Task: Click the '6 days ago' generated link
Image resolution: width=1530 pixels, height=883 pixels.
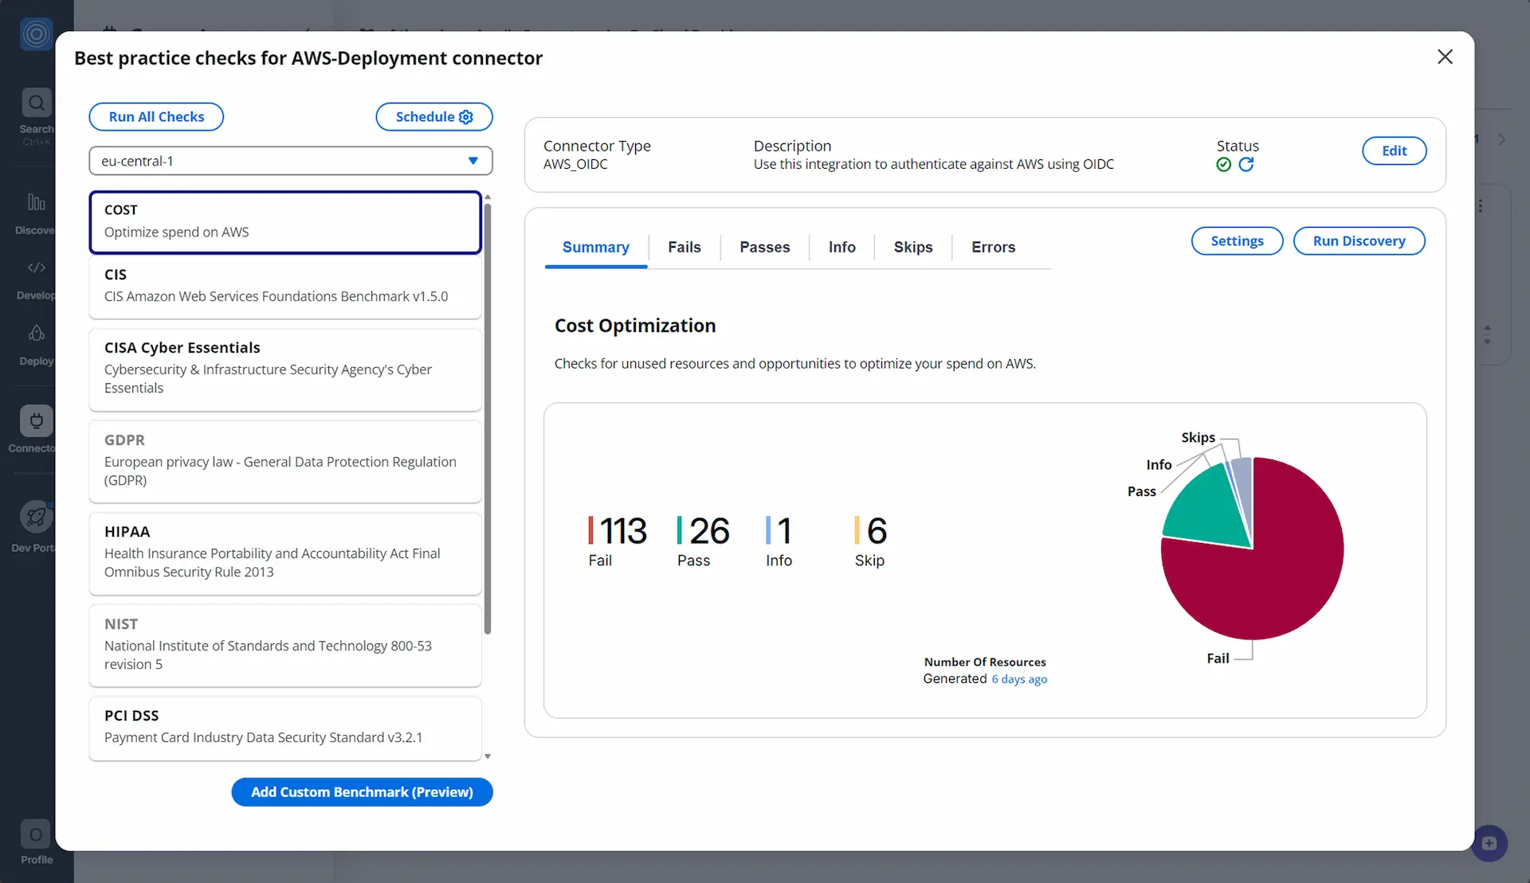Action: point(1019,679)
